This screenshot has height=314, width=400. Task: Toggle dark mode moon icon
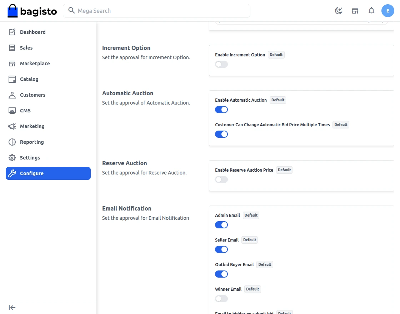coord(339,11)
